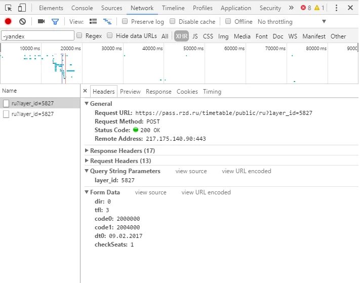Screen dimensions: 360x283
Task: Filter requests by Other type
Action: point(338,36)
